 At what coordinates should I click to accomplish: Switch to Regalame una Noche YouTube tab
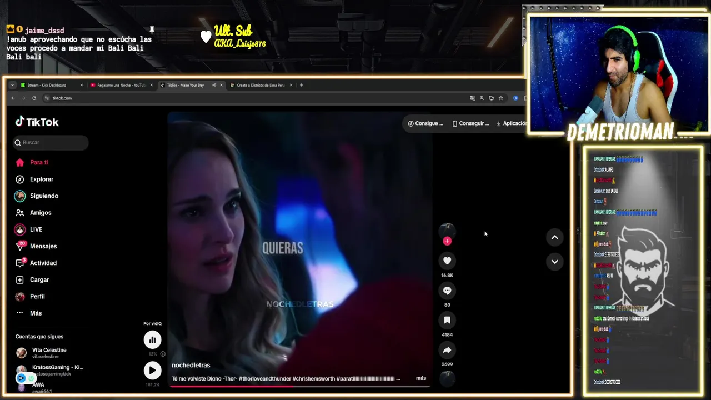(x=121, y=85)
